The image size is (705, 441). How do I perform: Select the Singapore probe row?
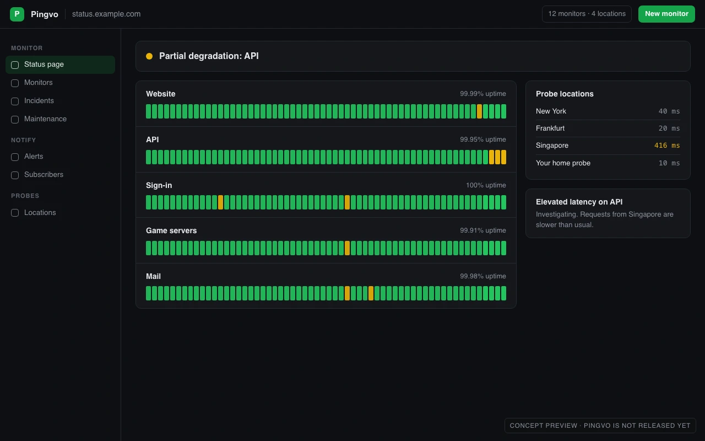(x=608, y=146)
